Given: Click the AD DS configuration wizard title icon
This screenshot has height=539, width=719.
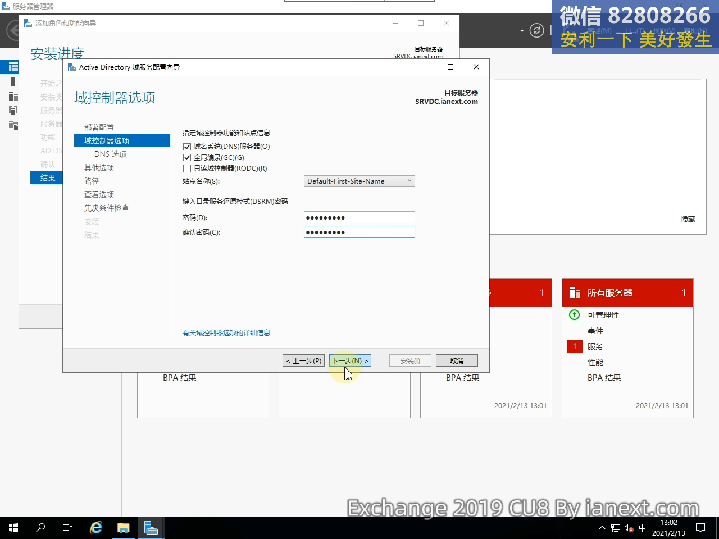Looking at the screenshot, I should point(72,67).
